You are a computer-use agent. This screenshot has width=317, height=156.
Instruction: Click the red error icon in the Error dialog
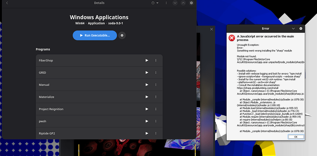click(x=232, y=38)
